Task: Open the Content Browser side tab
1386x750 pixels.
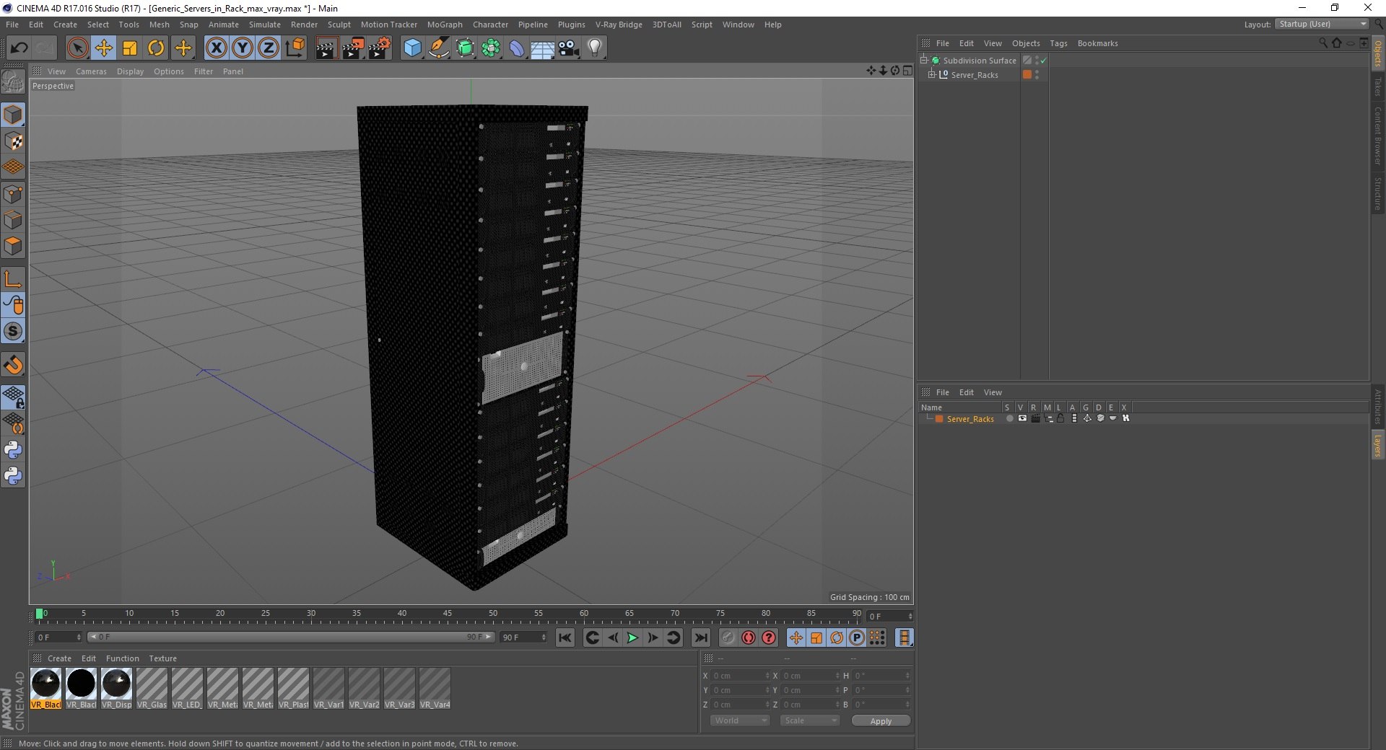Action: click(x=1378, y=136)
